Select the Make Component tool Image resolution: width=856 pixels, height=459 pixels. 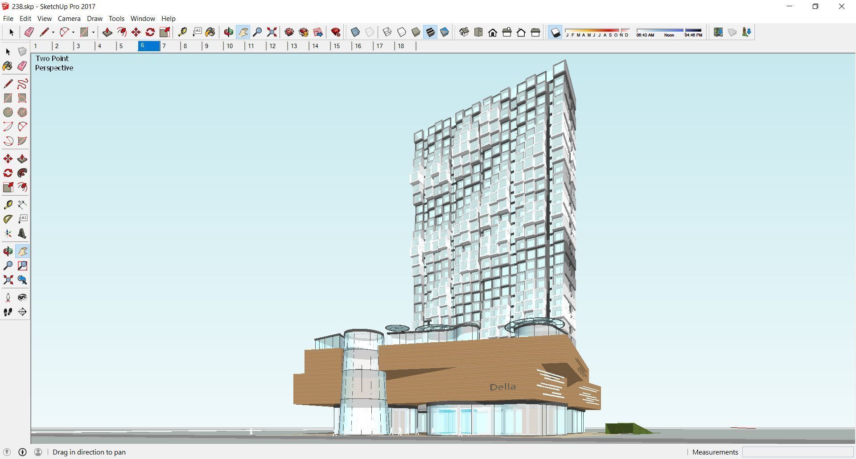pyautogui.click(x=22, y=52)
